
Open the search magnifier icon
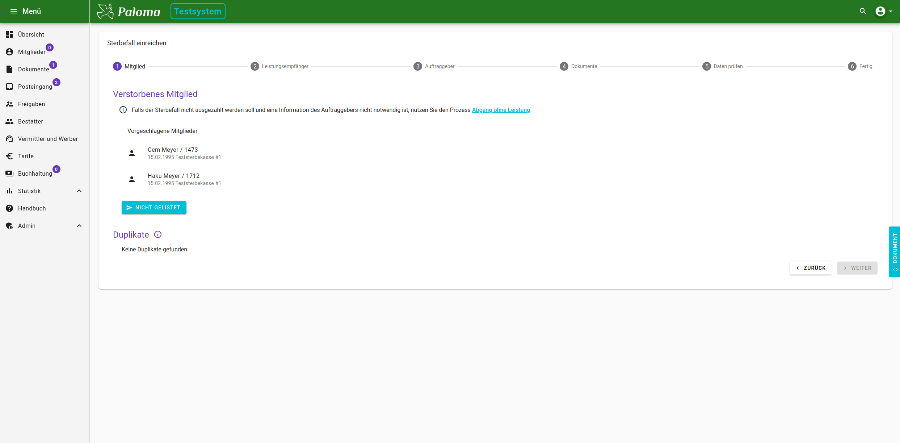pos(863,11)
